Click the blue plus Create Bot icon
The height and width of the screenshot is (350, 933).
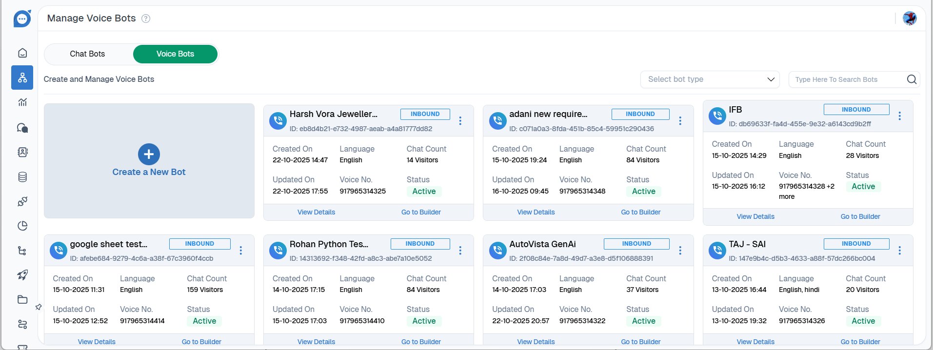click(149, 155)
